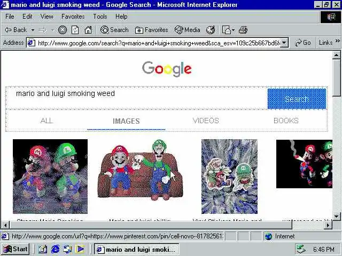Viewport: 342px width, 256px height.
Task: Click the horizontal scrollbar right arrow
Action: [328, 225]
